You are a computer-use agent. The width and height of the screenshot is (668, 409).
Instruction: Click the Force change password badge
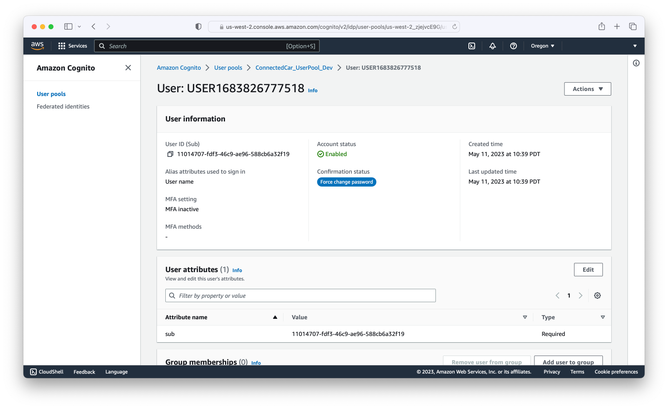[x=347, y=182]
